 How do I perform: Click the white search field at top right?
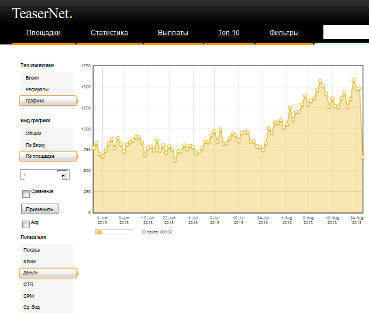pyautogui.click(x=346, y=32)
